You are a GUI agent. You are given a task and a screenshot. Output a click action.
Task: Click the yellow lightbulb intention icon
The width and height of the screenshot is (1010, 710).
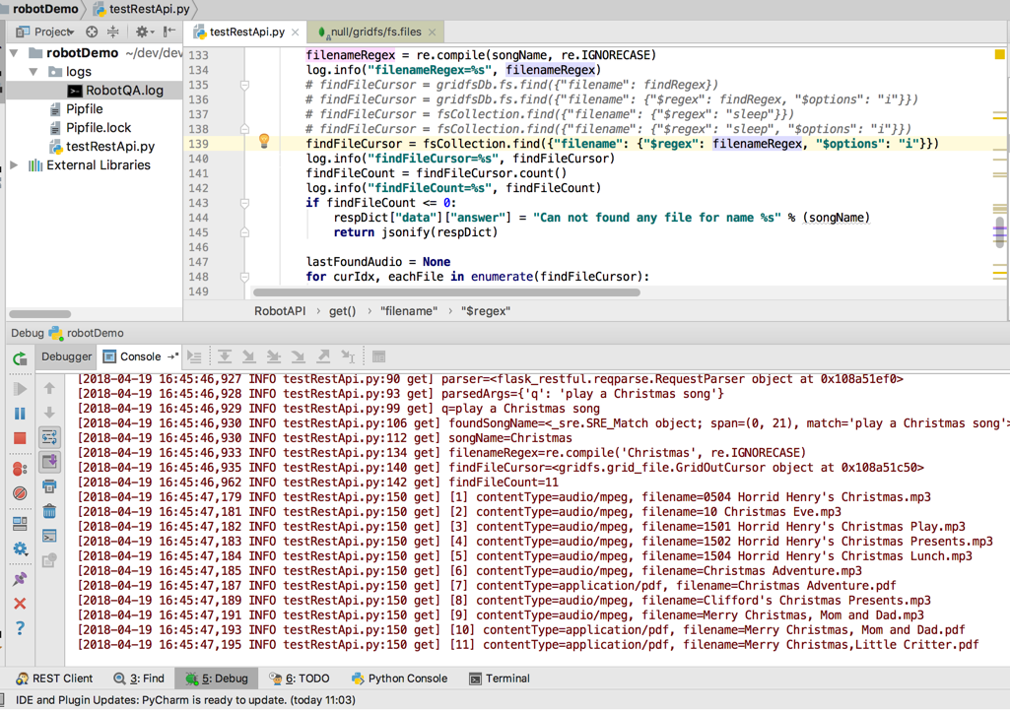click(264, 142)
